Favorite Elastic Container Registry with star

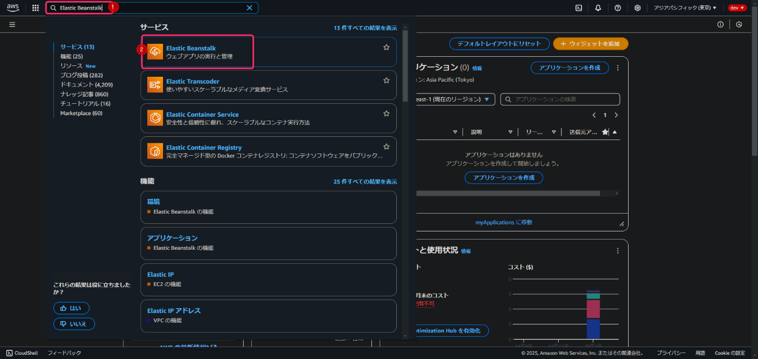tap(387, 147)
